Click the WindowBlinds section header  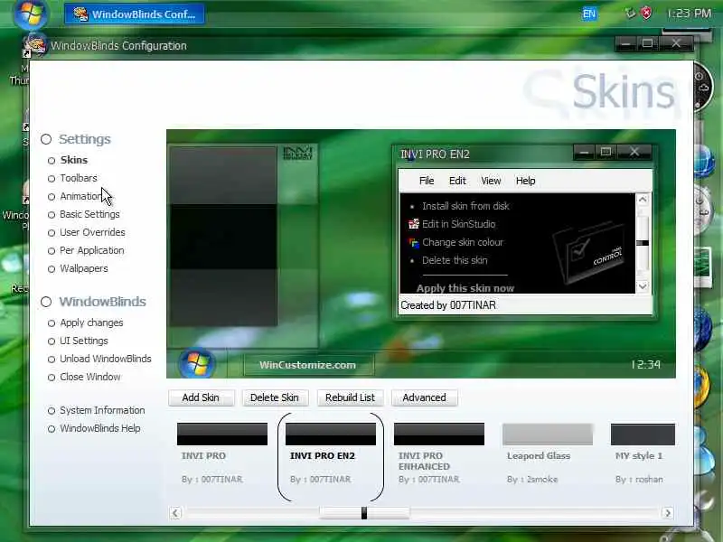102,302
